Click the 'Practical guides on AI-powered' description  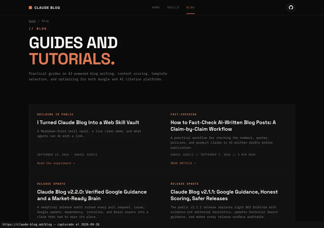point(98,76)
